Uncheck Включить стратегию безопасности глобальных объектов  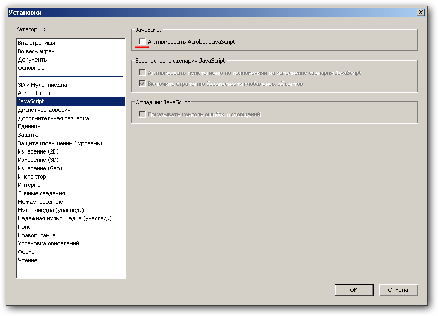pos(142,84)
